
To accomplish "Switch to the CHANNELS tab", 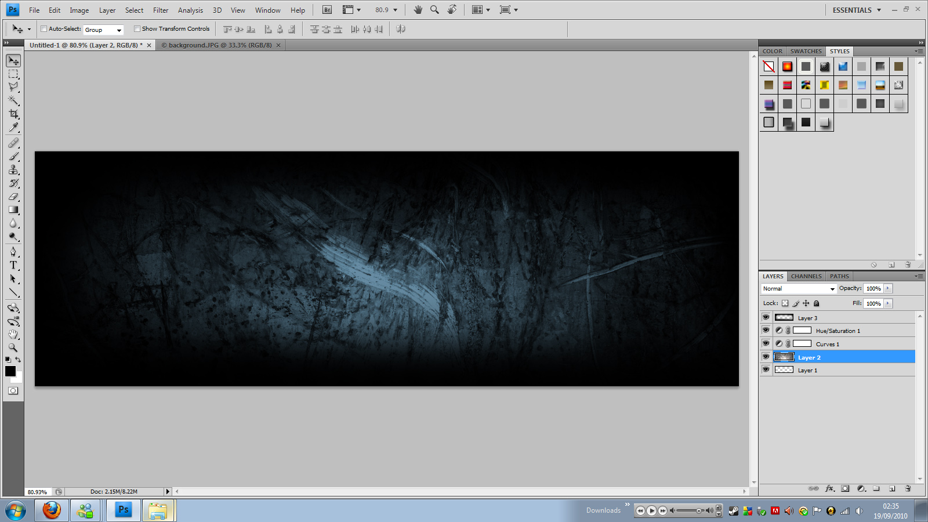I will [806, 276].
